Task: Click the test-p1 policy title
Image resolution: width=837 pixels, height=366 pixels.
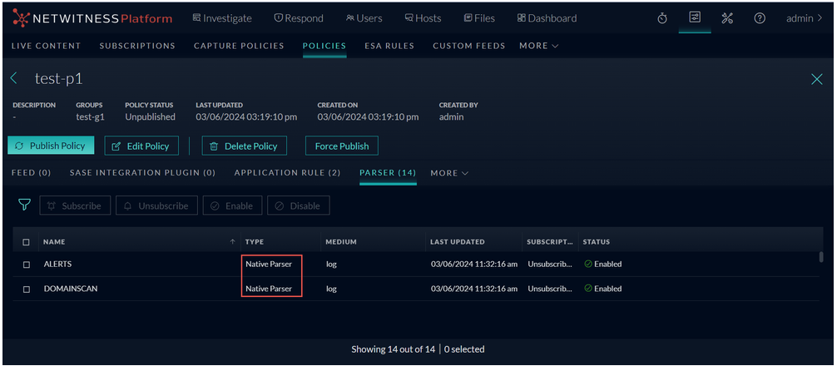Action: point(59,79)
